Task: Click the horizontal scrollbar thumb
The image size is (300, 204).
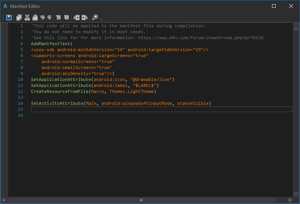Action: (x=141, y=200)
